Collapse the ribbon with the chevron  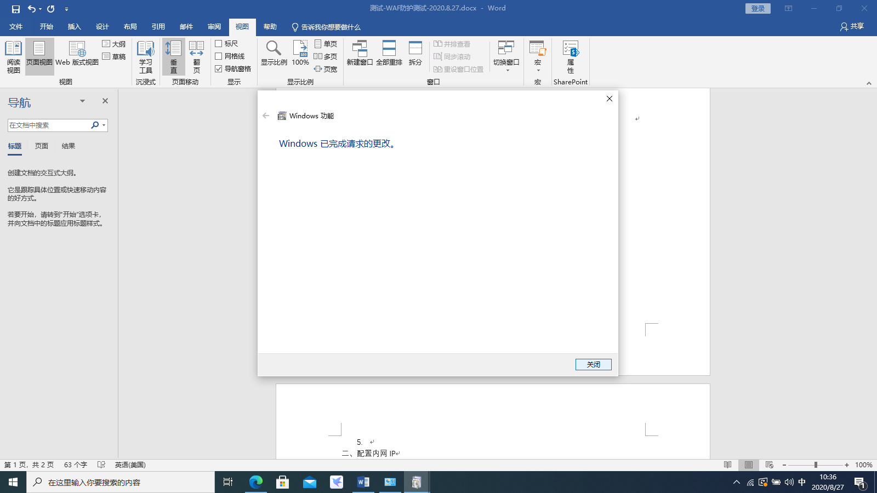[x=869, y=83]
